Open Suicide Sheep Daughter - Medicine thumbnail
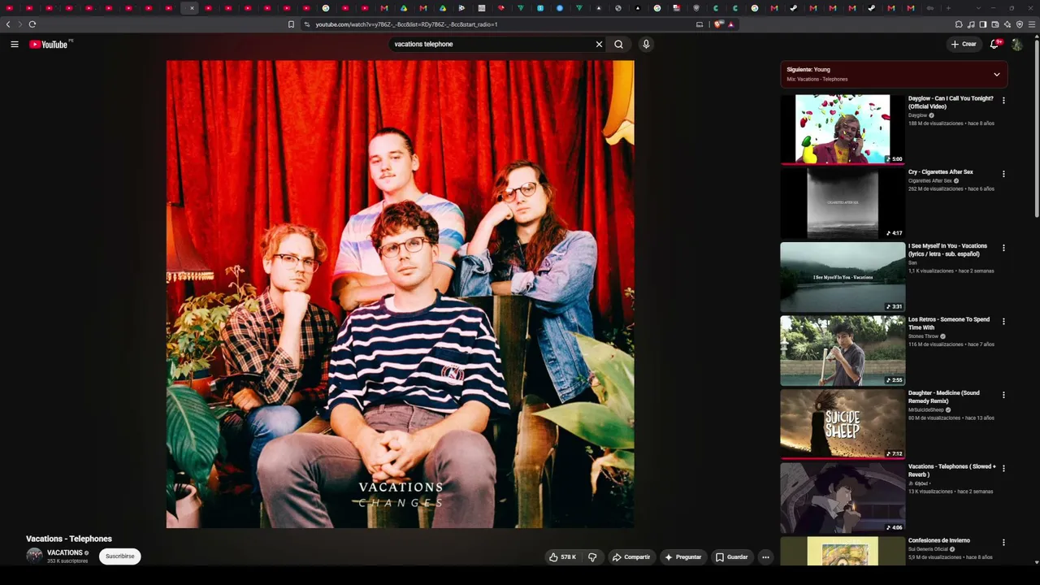The width and height of the screenshot is (1040, 585). coord(843,423)
